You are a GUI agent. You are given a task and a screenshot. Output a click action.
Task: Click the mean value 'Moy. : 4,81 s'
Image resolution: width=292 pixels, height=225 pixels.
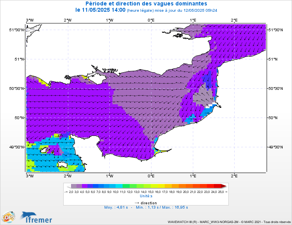tap(116, 207)
